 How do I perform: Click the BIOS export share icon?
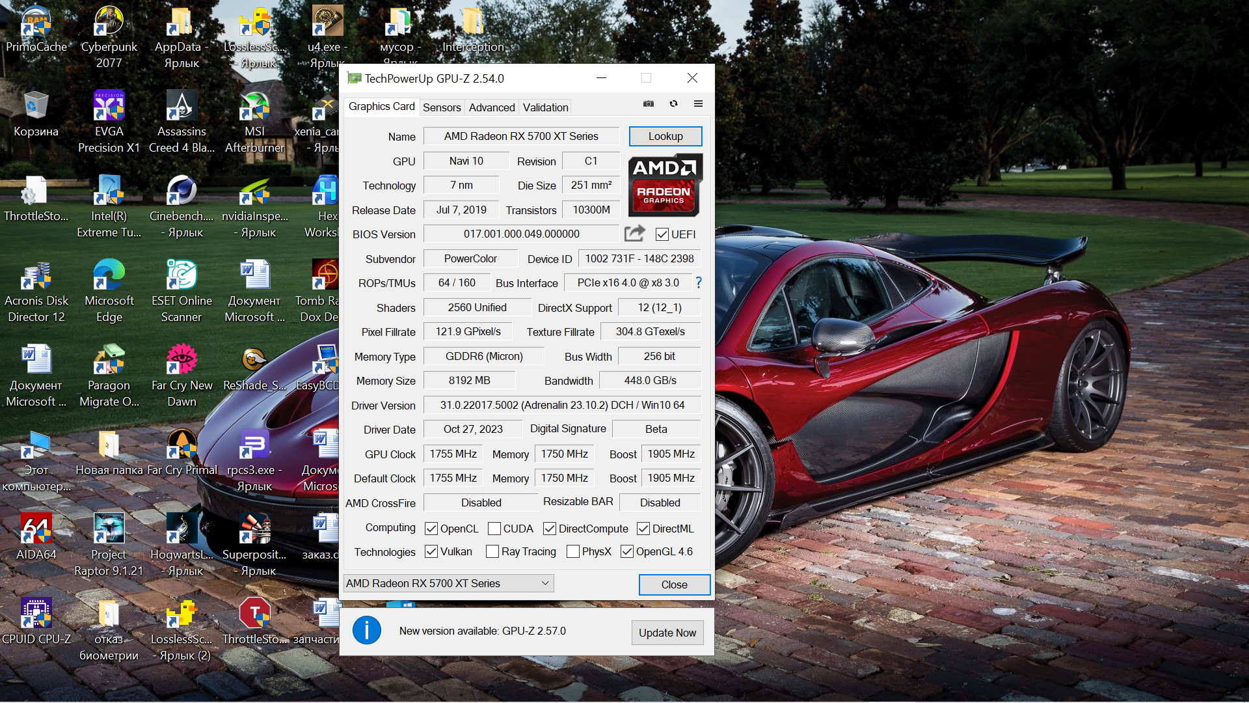click(x=634, y=233)
